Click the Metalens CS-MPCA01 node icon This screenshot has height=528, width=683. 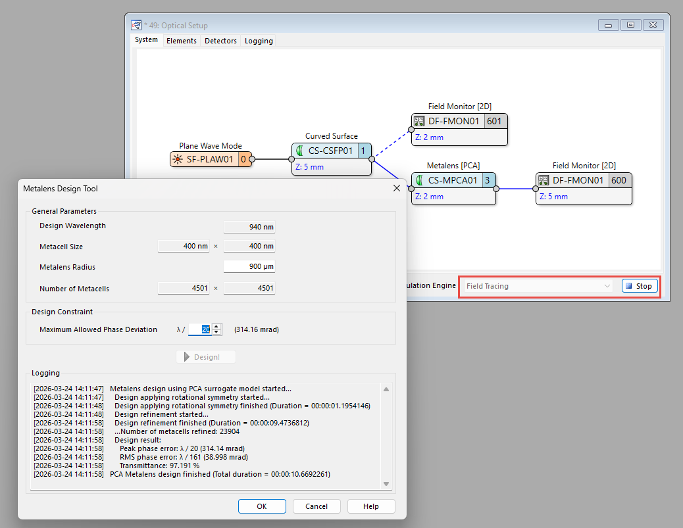(x=419, y=180)
